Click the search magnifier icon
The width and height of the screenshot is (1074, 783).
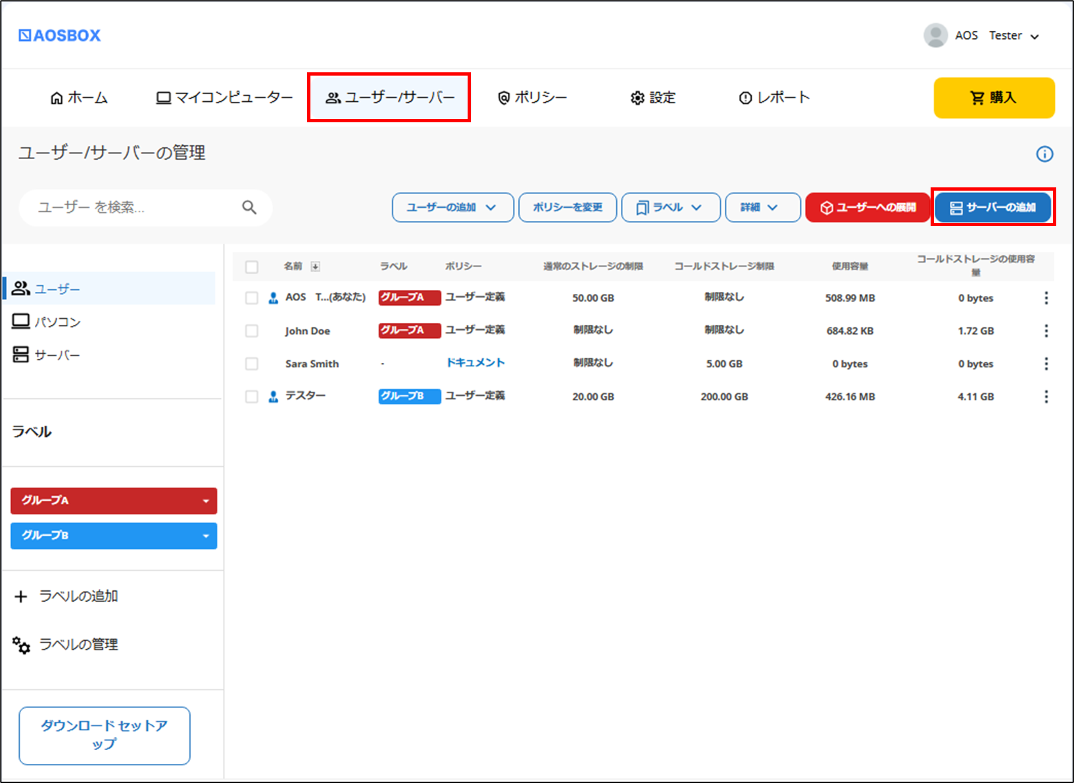pyautogui.click(x=249, y=207)
